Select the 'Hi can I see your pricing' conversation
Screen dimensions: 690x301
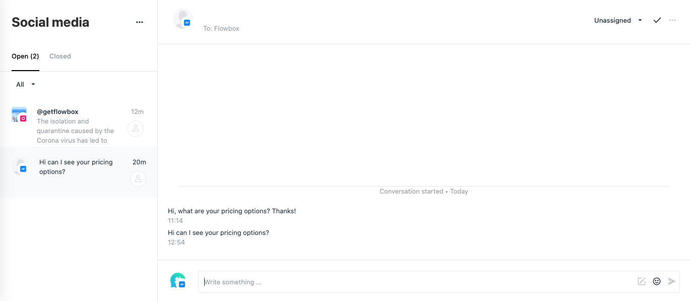pyautogui.click(x=76, y=167)
